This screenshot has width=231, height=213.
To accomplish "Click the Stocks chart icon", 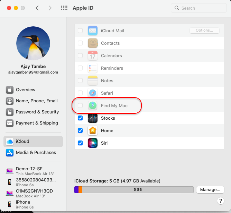I will pos(93,118).
